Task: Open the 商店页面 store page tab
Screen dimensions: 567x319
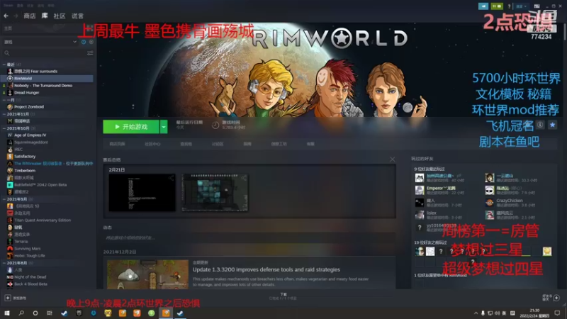Action: [117, 144]
